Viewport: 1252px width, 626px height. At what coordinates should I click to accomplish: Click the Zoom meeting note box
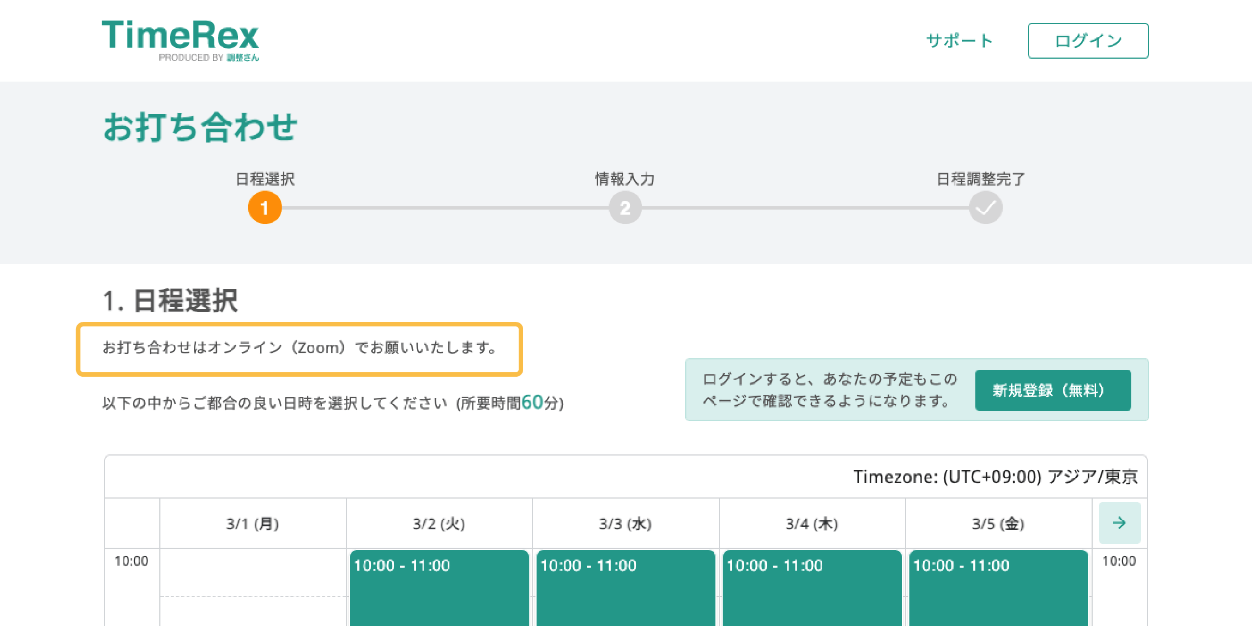(300, 349)
